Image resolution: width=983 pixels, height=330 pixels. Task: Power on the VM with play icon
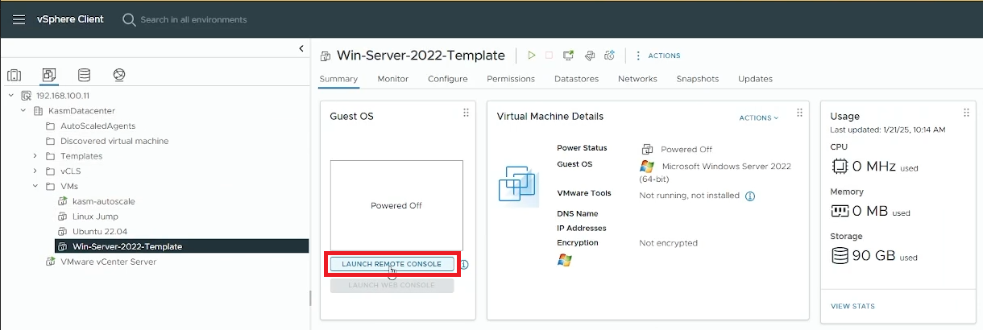(x=531, y=56)
